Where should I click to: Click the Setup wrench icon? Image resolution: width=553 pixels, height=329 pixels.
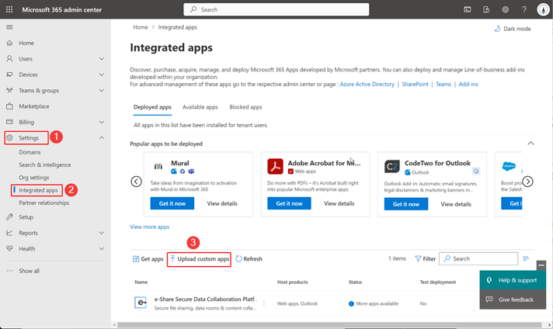click(x=9, y=217)
